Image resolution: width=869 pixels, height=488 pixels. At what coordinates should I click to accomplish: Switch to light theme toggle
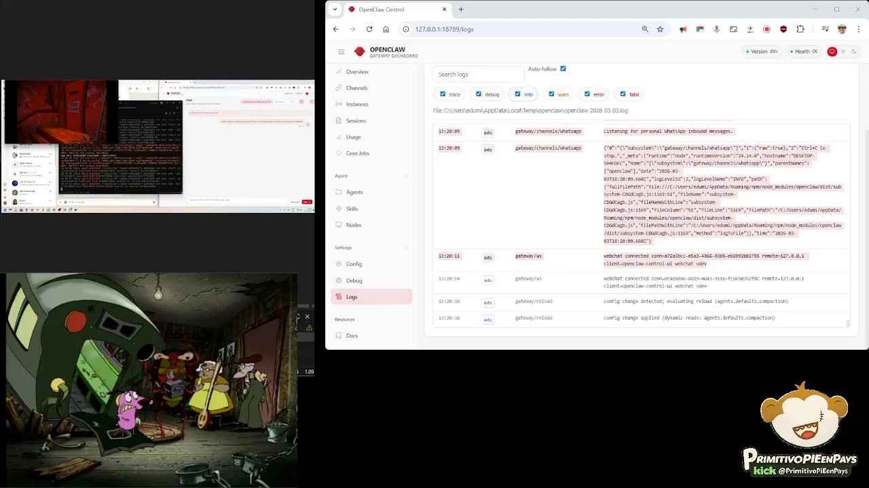coord(843,52)
